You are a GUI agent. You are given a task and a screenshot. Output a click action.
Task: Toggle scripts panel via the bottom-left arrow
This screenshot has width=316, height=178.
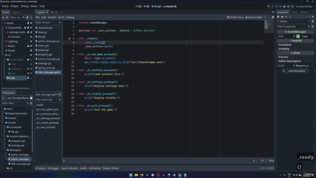(64, 161)
